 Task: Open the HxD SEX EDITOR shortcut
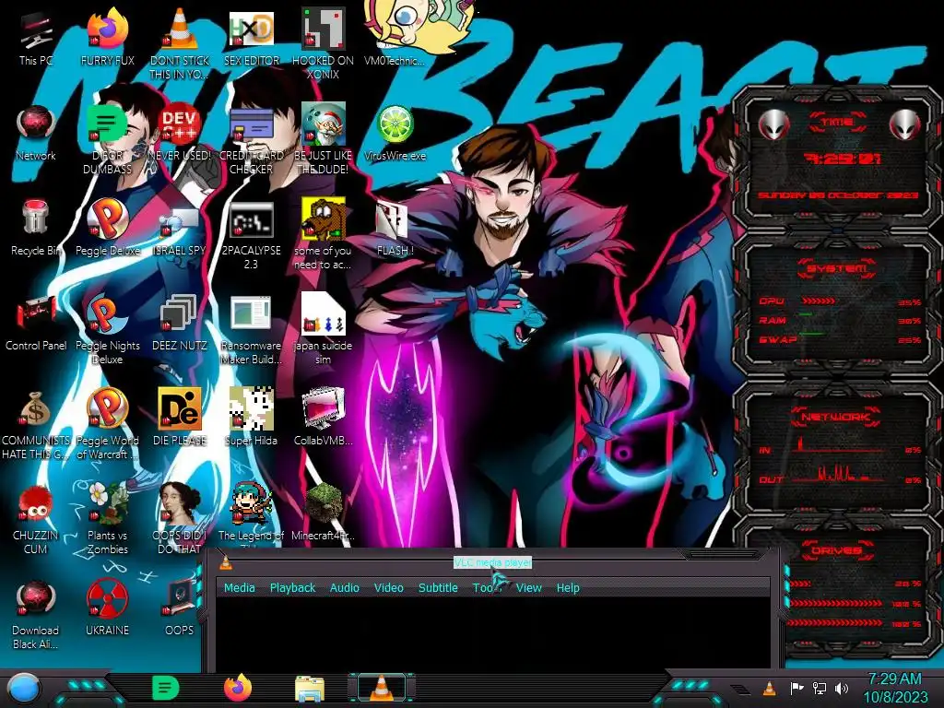pos(251,39)
